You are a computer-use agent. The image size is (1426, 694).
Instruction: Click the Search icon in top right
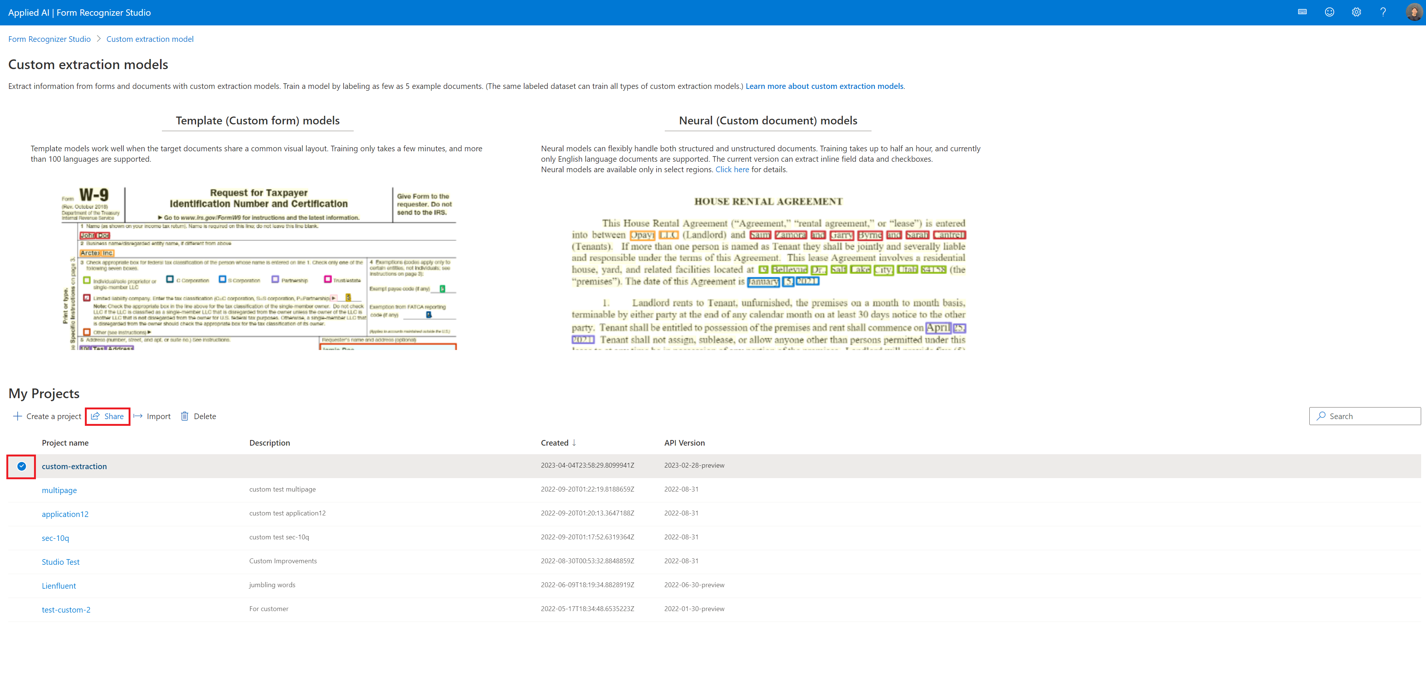point(1322,416)
